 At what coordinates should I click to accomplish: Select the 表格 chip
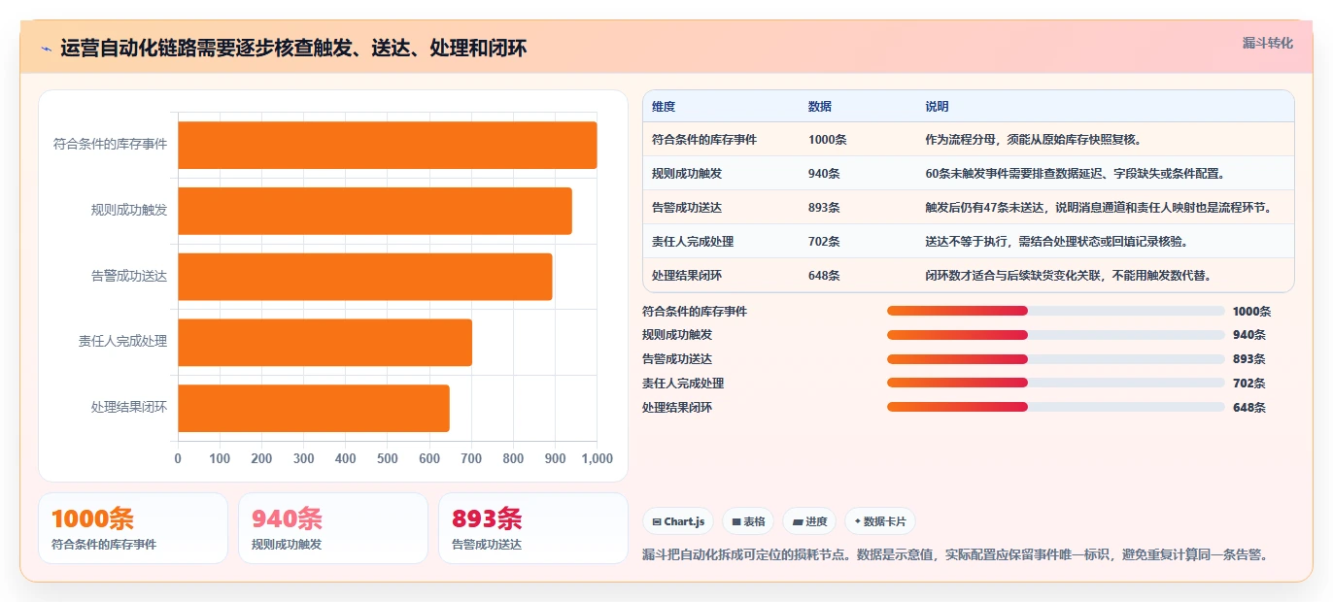tap(748, 521)
